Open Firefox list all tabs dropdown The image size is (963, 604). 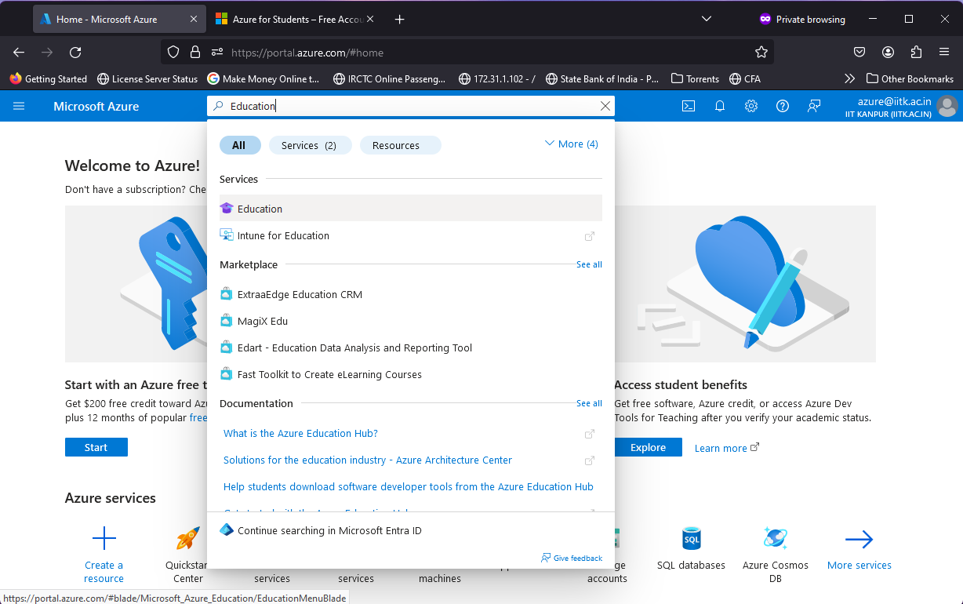tap(706, 19)
